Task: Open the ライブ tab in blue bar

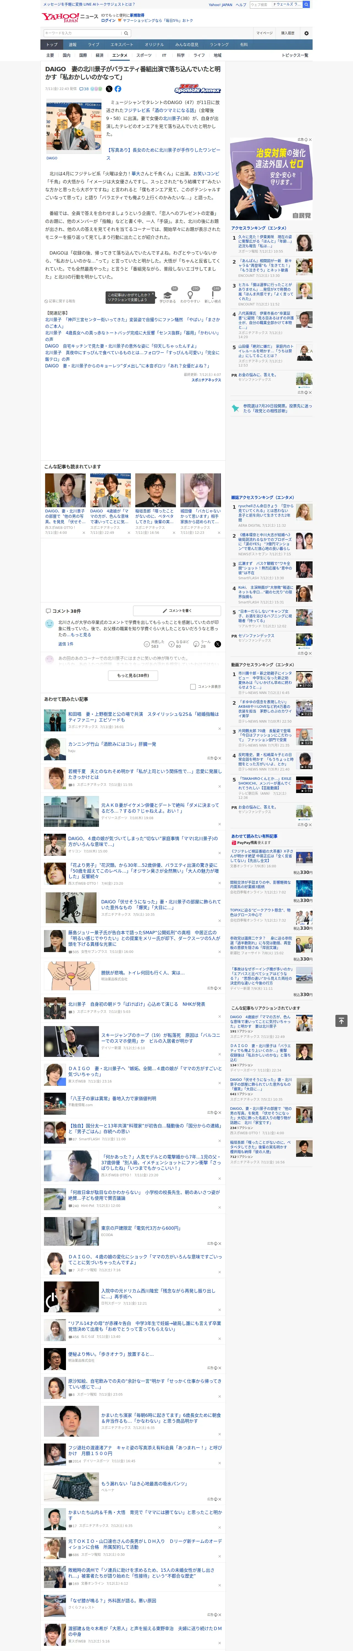Action: pyautogui.click(x=93, y=44)
